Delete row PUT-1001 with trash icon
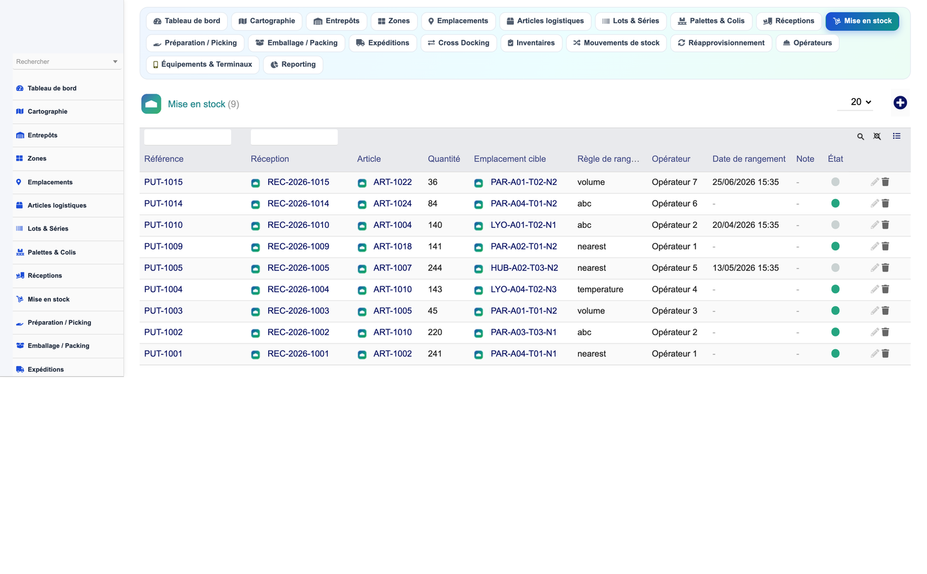Viewport: 927px width, 574px height. tap(885, 354)
